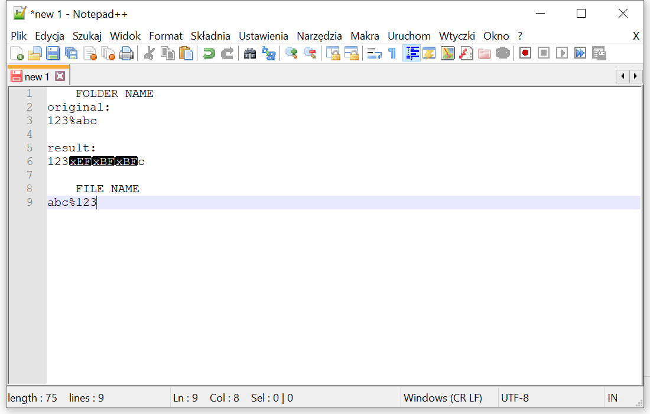Click the Ln : 9 status entry

pos(186,398)
